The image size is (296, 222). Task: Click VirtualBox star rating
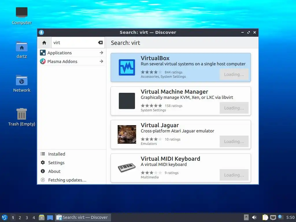151,72
